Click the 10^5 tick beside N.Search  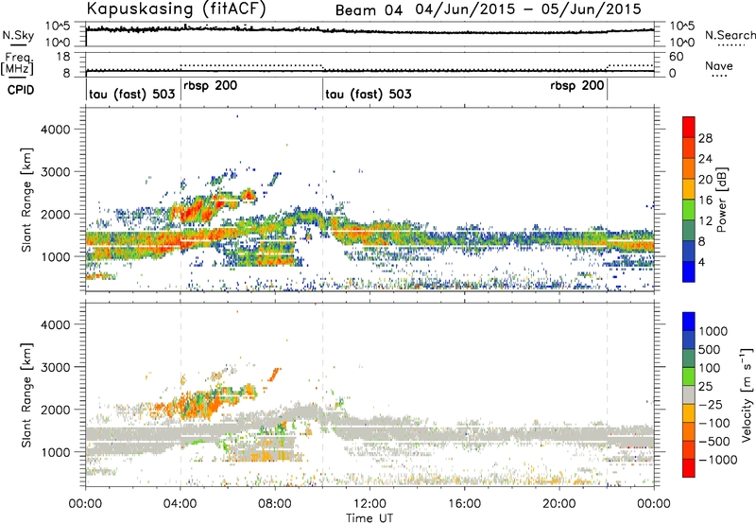click(682, 26)
